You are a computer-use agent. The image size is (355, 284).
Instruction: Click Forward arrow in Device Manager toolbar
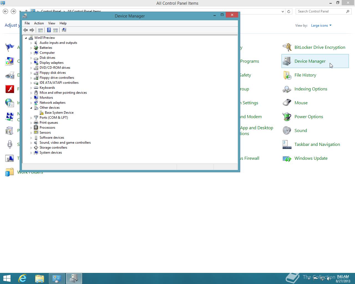32,30
